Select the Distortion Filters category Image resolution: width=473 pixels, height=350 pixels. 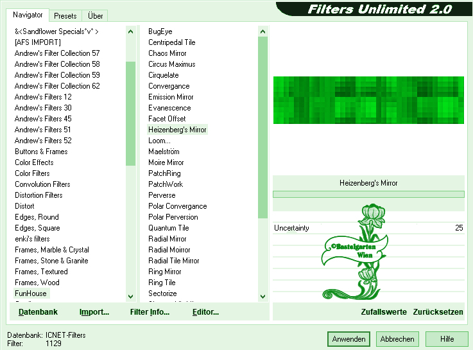pos(39,195)
